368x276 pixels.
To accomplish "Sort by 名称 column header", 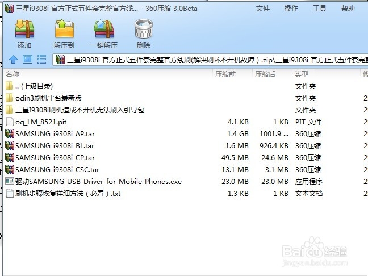I will [x=12, y=74].
